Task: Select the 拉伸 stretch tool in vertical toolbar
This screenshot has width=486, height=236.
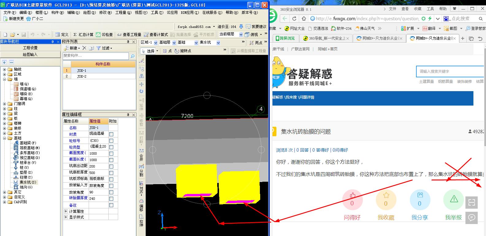Action: pyautogui.click(x=141, y=220)
